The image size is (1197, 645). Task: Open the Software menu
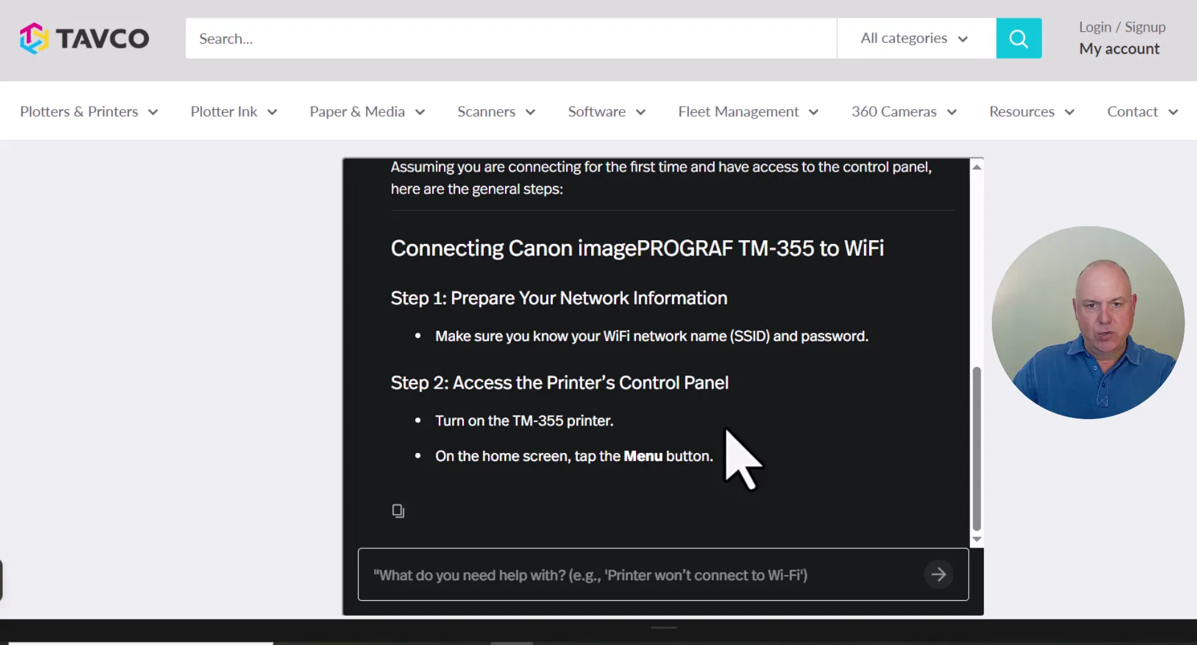pos(606,112)
